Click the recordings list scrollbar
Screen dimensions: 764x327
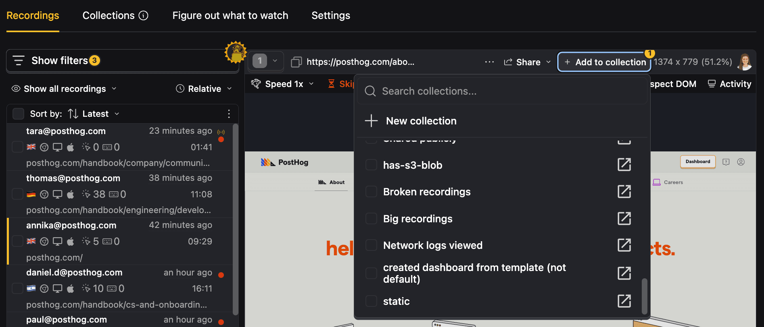pyautogui.click(x=236, y=219)
